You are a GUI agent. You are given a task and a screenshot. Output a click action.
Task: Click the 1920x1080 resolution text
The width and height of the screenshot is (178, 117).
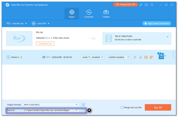[x=57, y=57]
